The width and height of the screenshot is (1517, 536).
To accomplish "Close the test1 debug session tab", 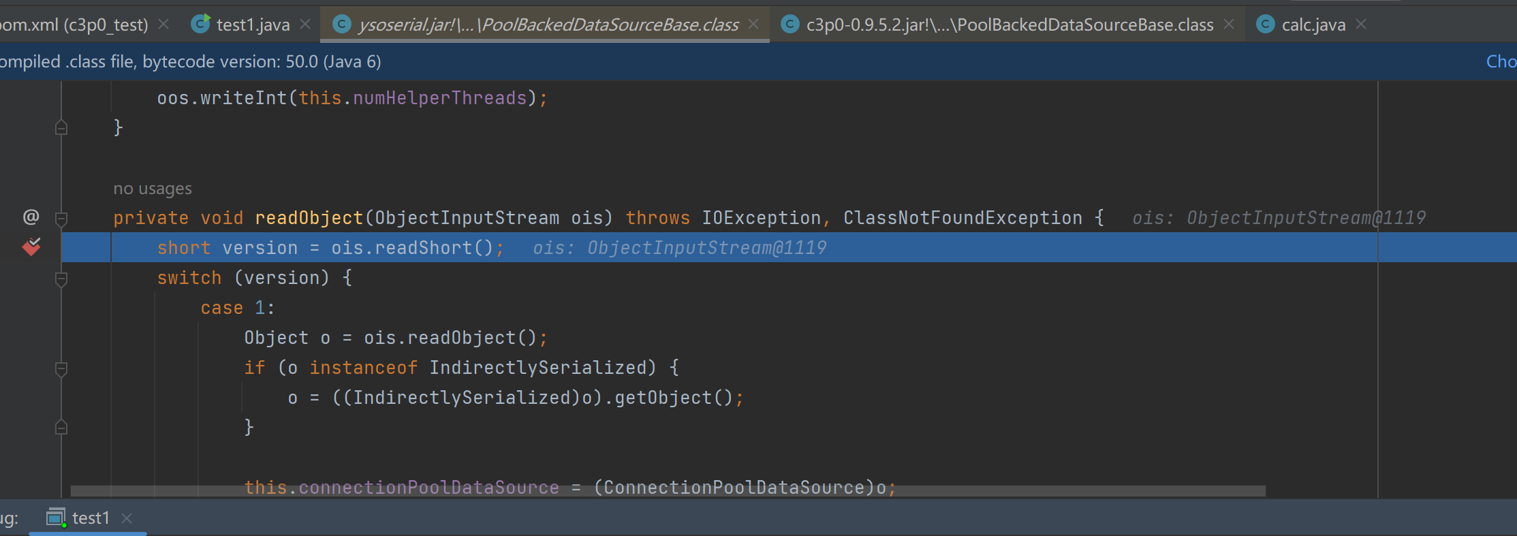I will [127, 518].
